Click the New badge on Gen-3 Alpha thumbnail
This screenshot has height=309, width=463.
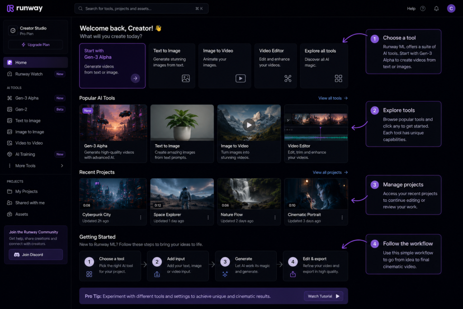87,111
